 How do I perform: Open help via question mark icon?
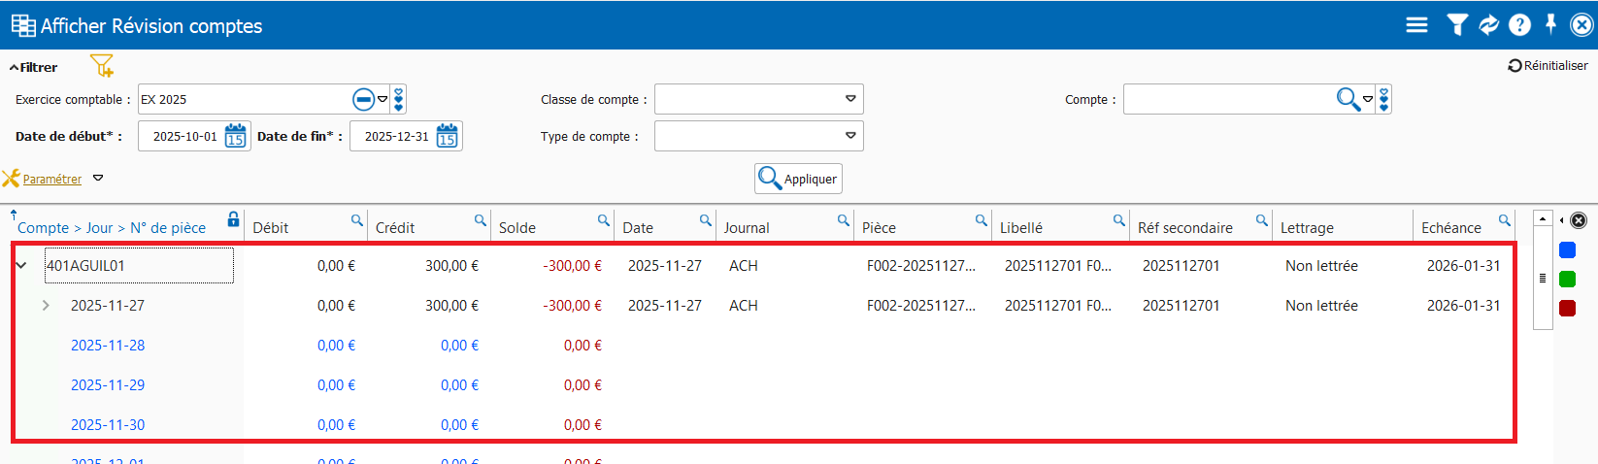(1519, 25)
